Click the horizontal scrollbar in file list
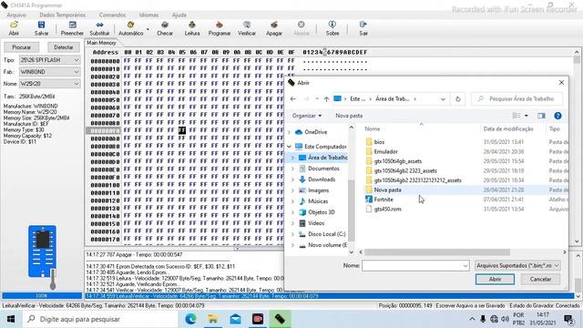This screenshot has width=583, height=328. tap(437, 252)
